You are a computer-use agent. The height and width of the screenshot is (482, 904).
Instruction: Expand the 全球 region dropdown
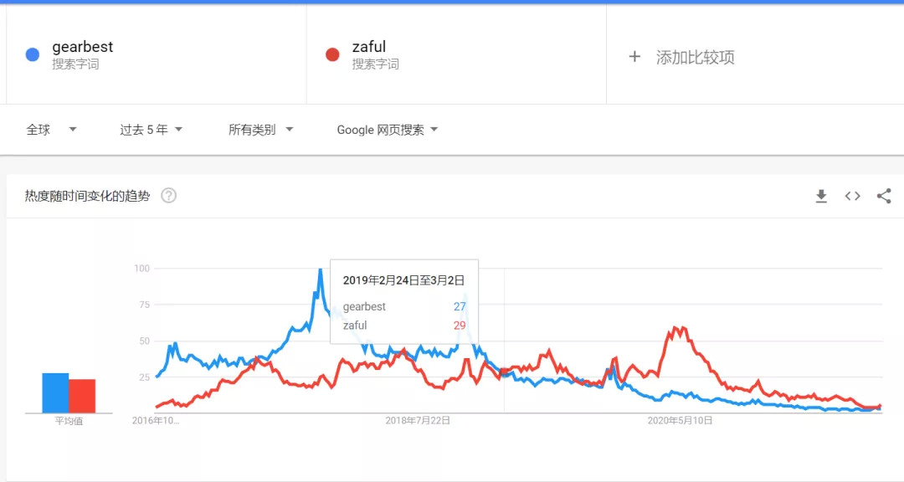click(x=51, y=130)
